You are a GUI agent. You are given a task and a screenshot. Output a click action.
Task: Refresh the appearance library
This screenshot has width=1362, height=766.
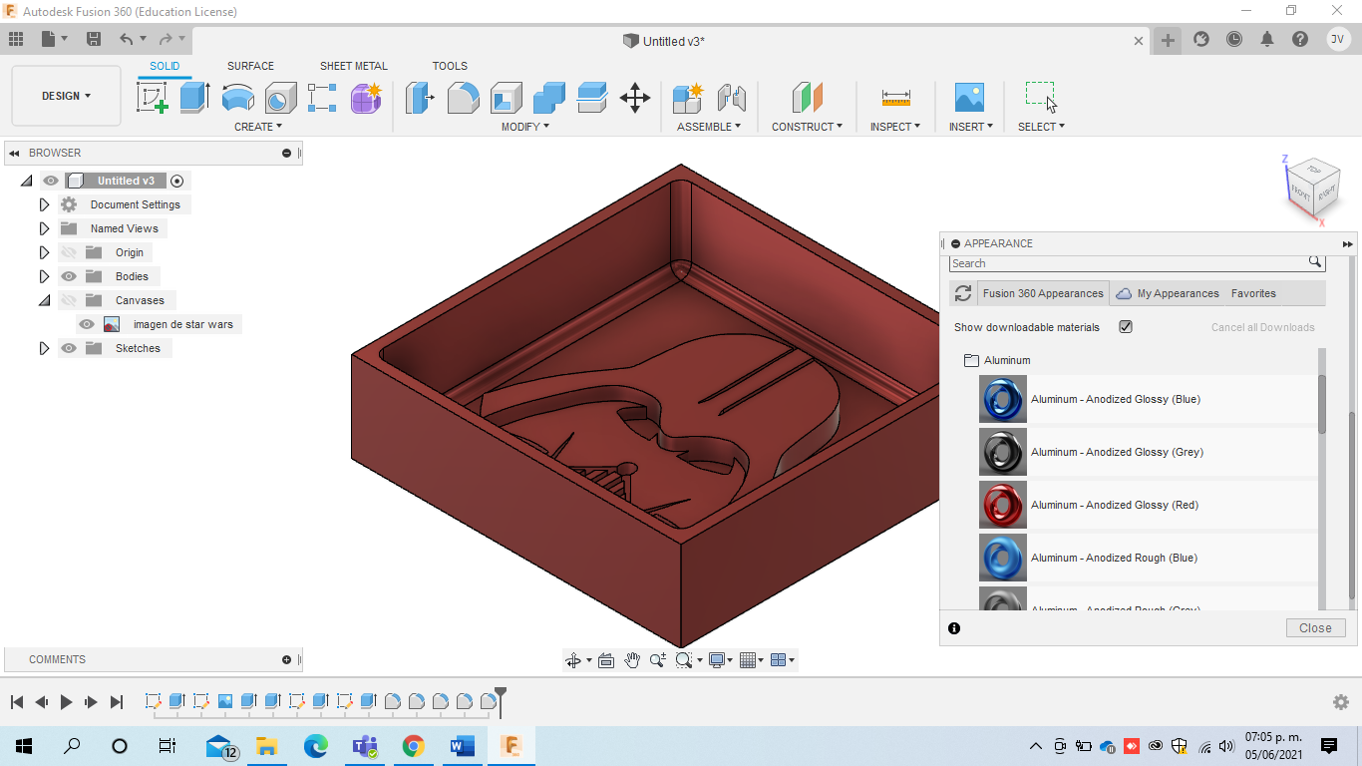coord(963,293)
